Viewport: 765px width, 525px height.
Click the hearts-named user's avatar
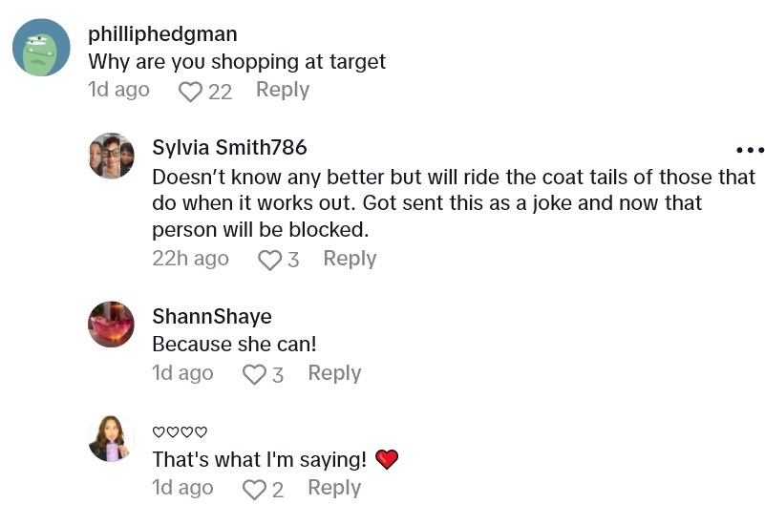coord(112,439)
